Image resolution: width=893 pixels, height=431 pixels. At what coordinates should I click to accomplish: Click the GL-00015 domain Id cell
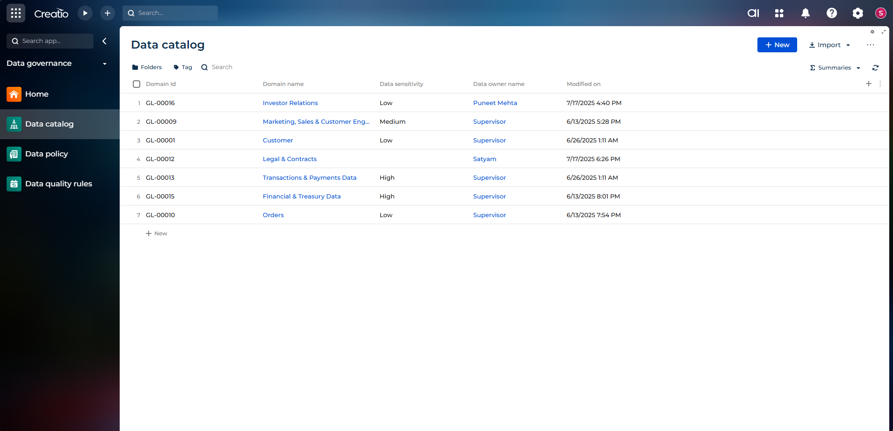pyautogui.click(x=160, y=196)
